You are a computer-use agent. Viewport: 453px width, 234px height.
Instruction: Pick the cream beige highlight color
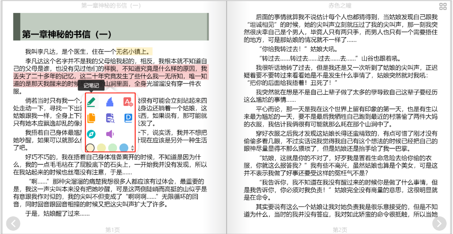[x=91, y=148]
